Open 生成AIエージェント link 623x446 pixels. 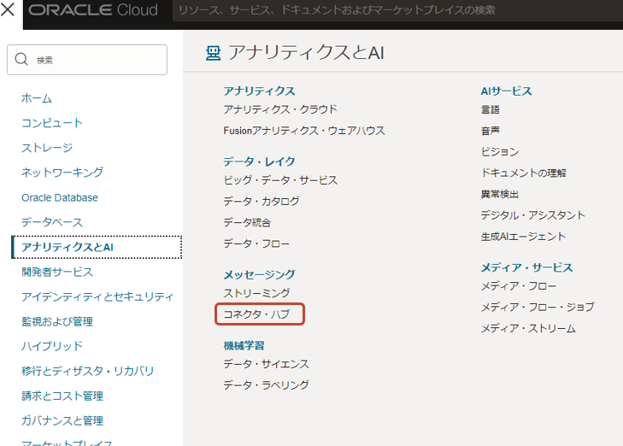[523, 237]
